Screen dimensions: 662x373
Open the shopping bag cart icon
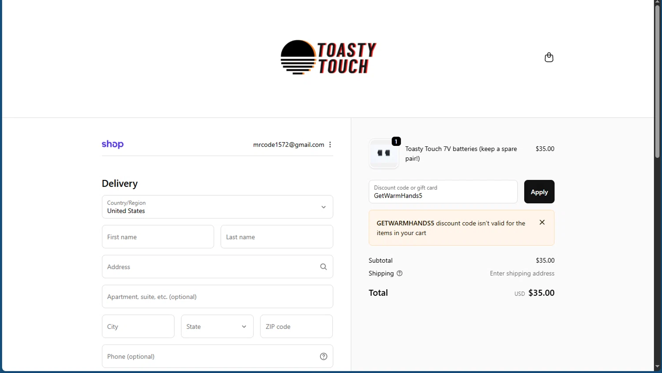(x=549, y=57)
